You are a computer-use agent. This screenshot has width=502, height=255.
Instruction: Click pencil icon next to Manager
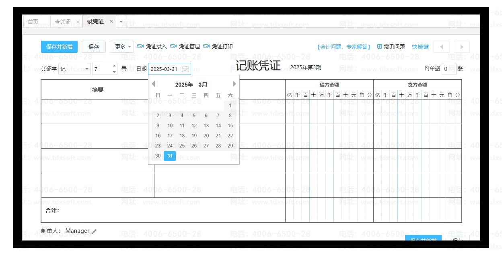94,232
